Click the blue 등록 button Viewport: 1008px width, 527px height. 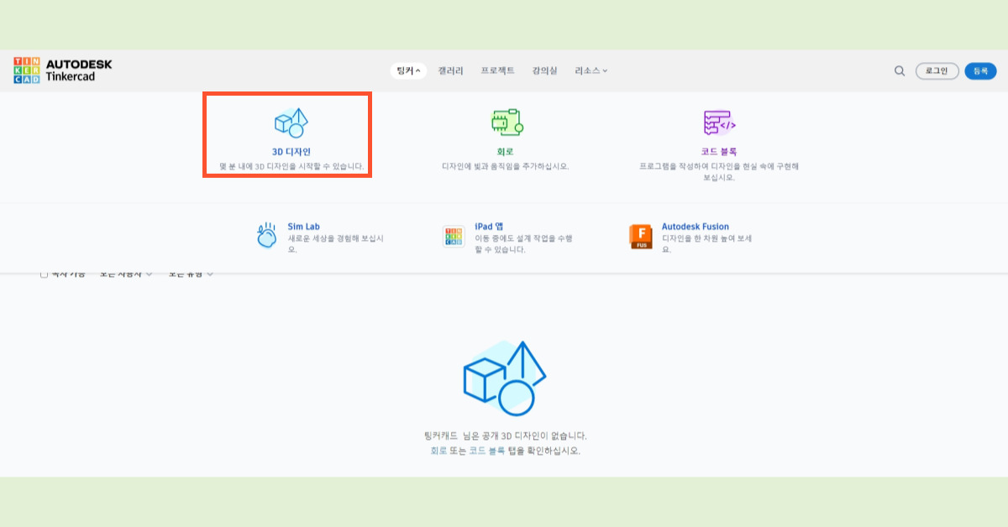(x=980, y=71)
